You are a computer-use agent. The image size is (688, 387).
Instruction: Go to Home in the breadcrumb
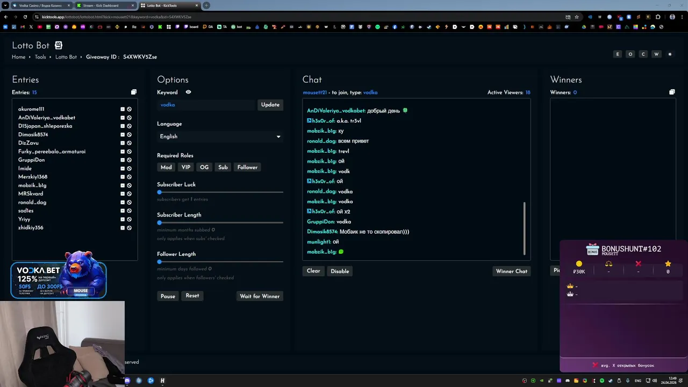(19, 57)
